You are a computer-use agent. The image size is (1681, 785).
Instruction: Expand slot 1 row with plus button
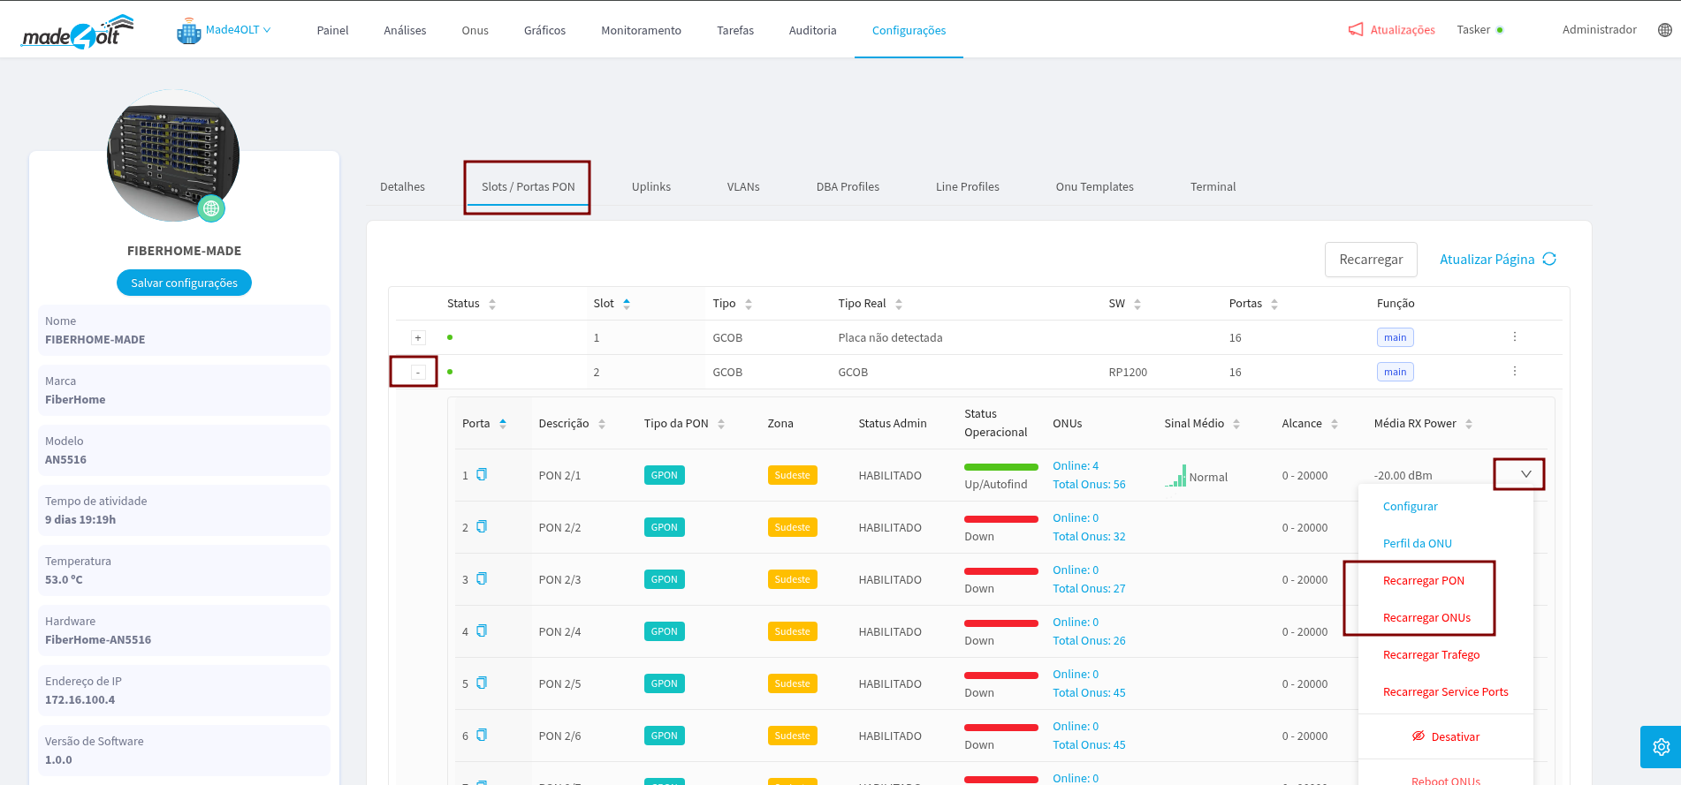coord(418,338)
